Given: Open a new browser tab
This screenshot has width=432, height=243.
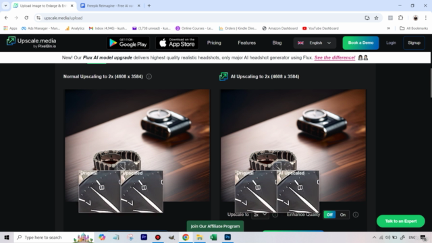Looking at the screenshot, I should tap(149, 5).
